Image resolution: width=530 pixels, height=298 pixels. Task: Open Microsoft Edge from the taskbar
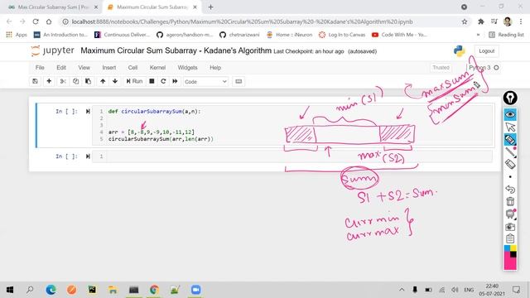pos(51,290)
